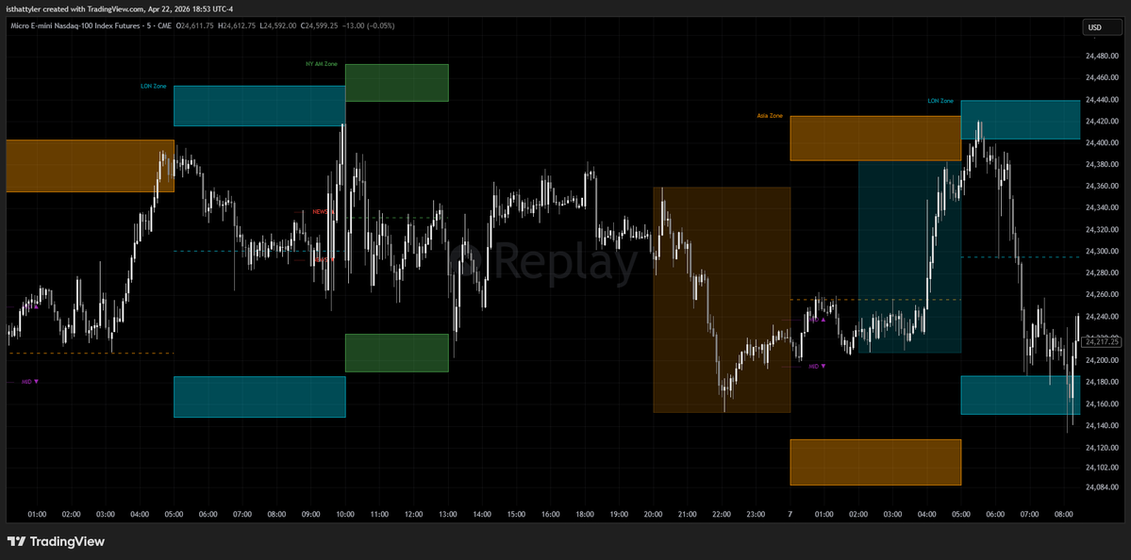The width and height of the screenshot is (1131, 560).
Task: Click the Micro E-mini Nasdaq-100 symbol title
Action: pos(91,25)
